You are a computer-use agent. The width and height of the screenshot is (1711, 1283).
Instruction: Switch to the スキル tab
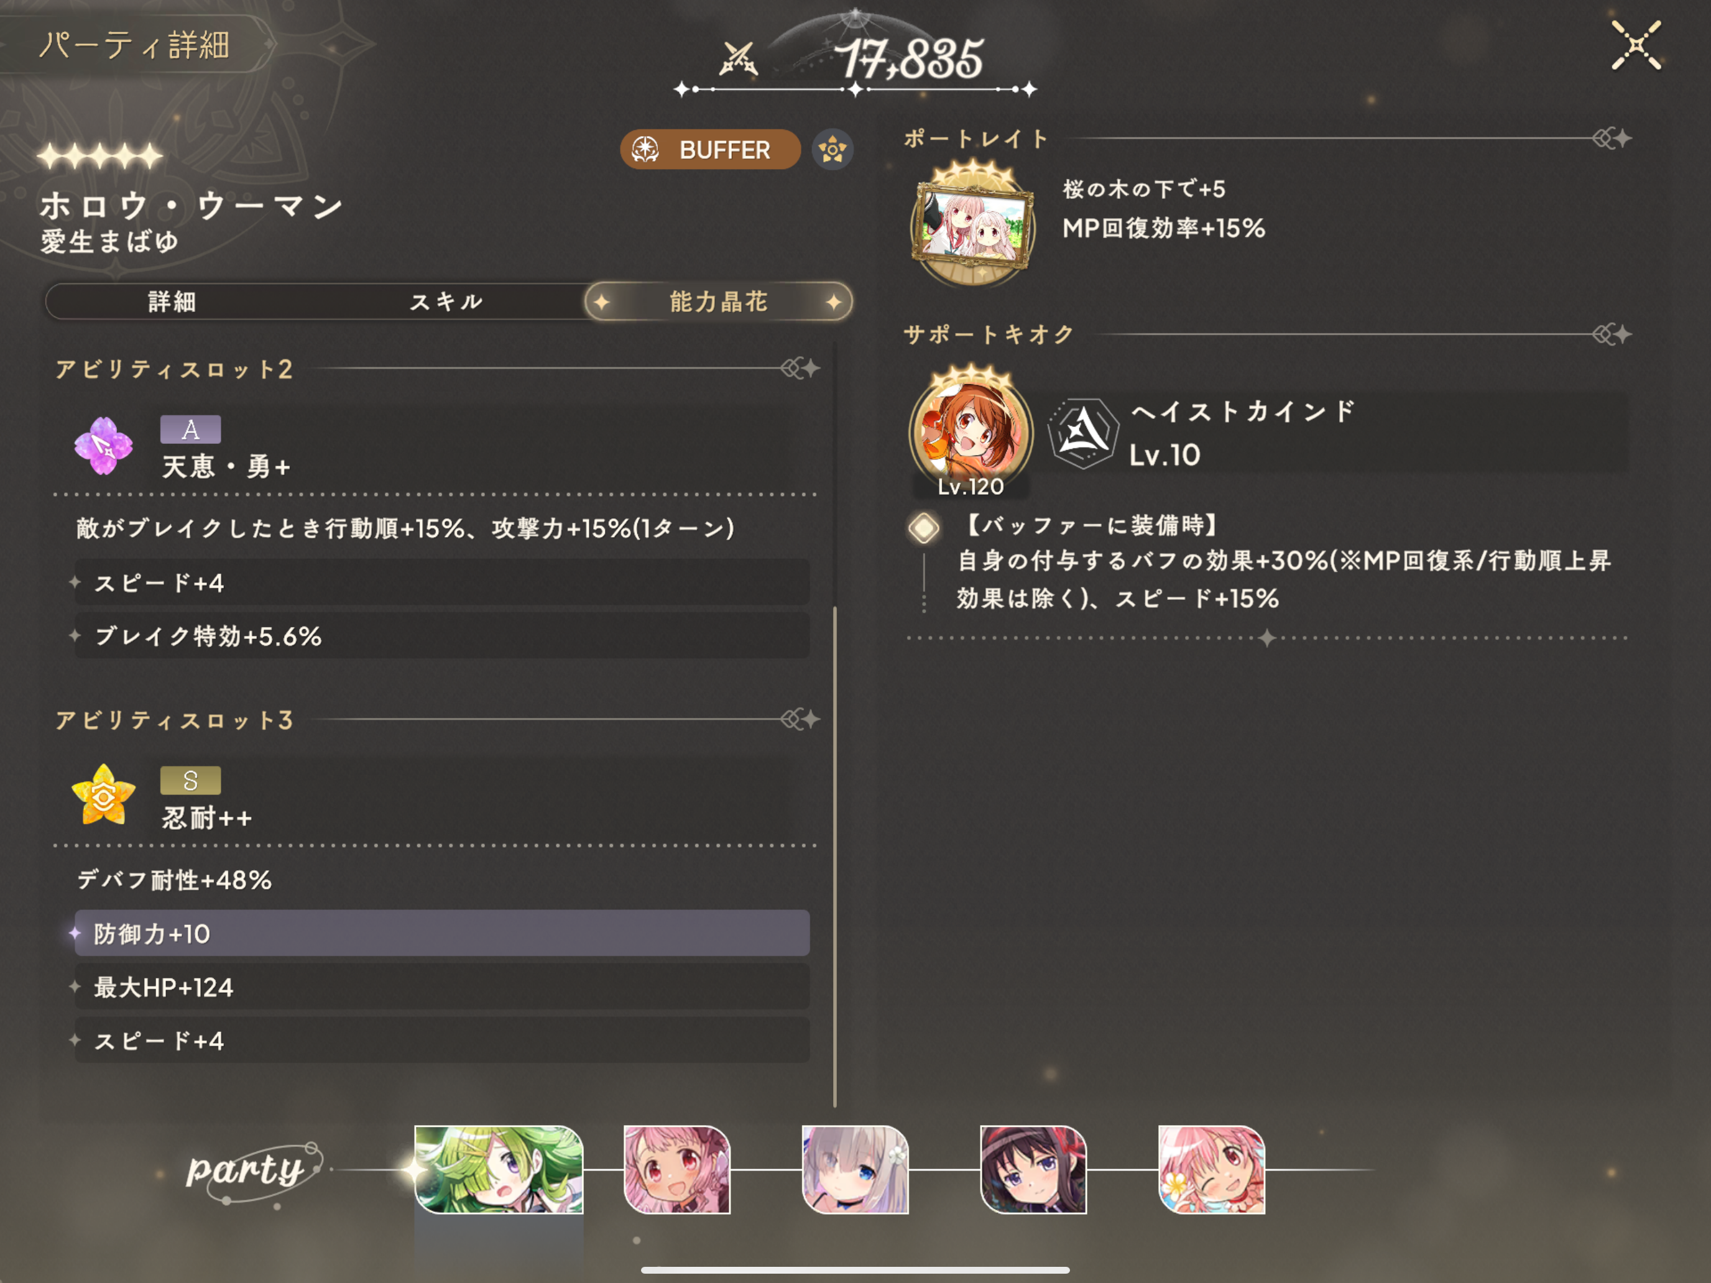tap(446, 301)
